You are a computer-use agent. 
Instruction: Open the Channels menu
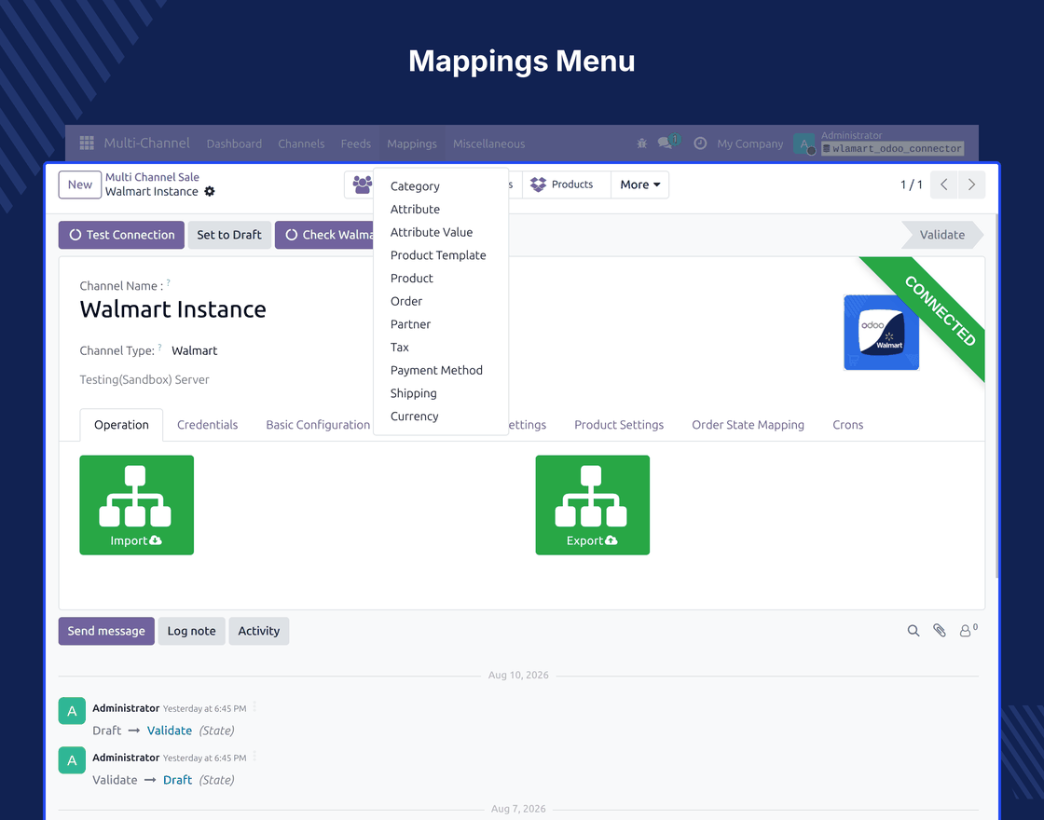[x=302, y=143]
